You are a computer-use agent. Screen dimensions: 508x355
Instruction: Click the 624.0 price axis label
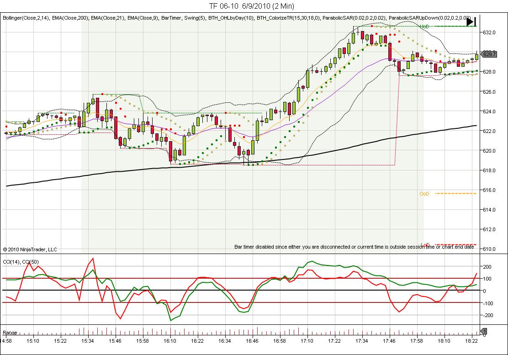point(489,111)
